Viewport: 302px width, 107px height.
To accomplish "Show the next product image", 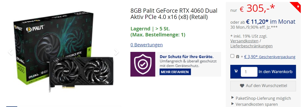I will tap(116, 52).
